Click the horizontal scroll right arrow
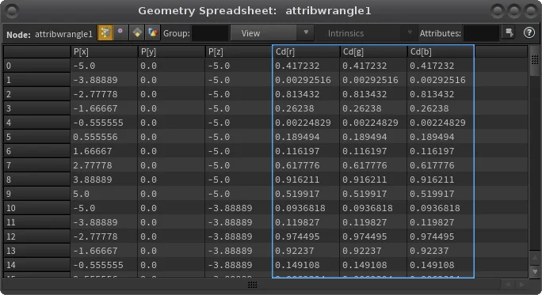 pyautogui.click(x=521, y=284)
